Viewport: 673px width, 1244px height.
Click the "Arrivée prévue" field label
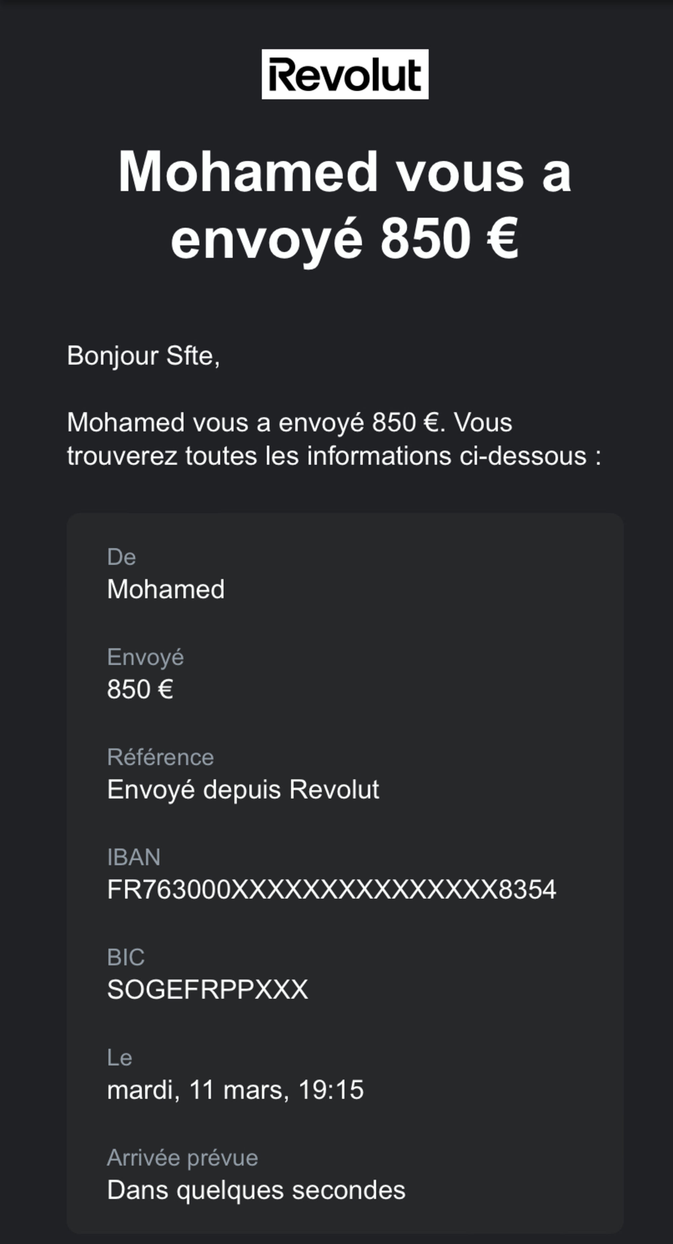tap(182, 1157)
